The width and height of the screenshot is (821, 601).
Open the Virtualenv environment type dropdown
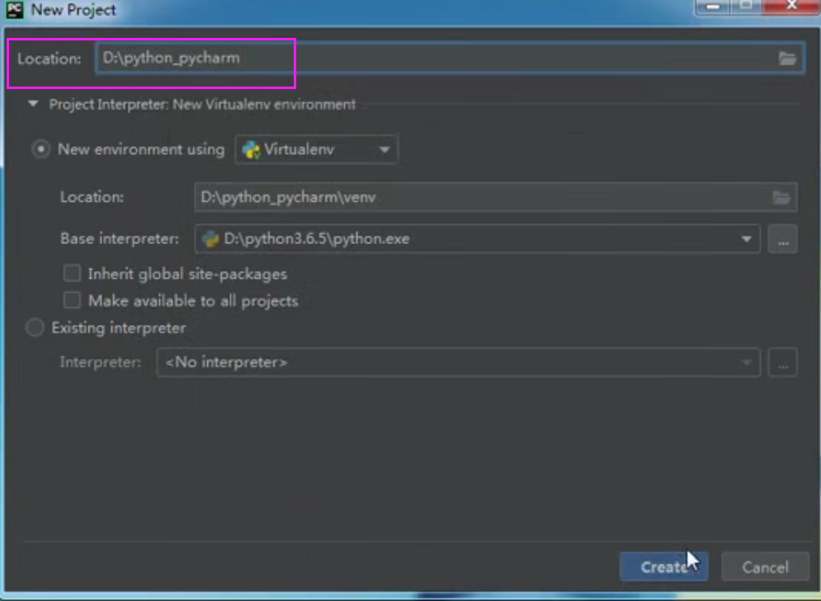(x=317, y=149)
